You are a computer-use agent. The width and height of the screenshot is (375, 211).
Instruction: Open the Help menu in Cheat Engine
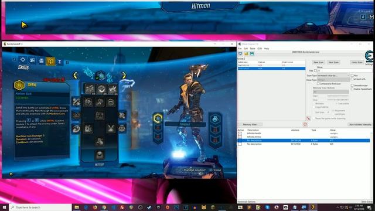(x=267, y=49)
